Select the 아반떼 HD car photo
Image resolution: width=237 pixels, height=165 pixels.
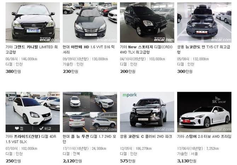(x=90, y=23)
